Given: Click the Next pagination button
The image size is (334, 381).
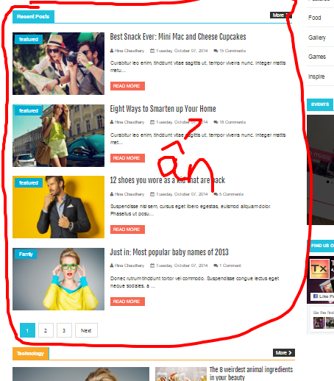Looking at the screenshot, I should pos(86,330).
